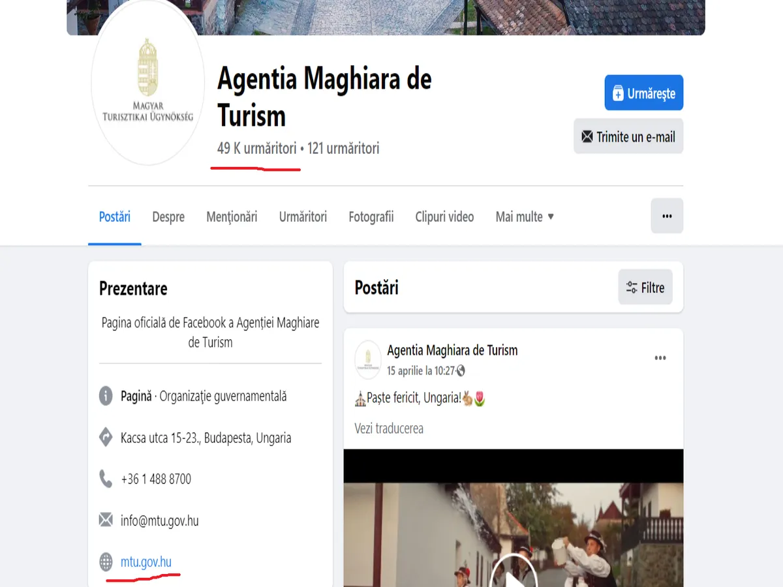
Task: Open the Clipuri video tab
Action: click(x=444, y=217)
